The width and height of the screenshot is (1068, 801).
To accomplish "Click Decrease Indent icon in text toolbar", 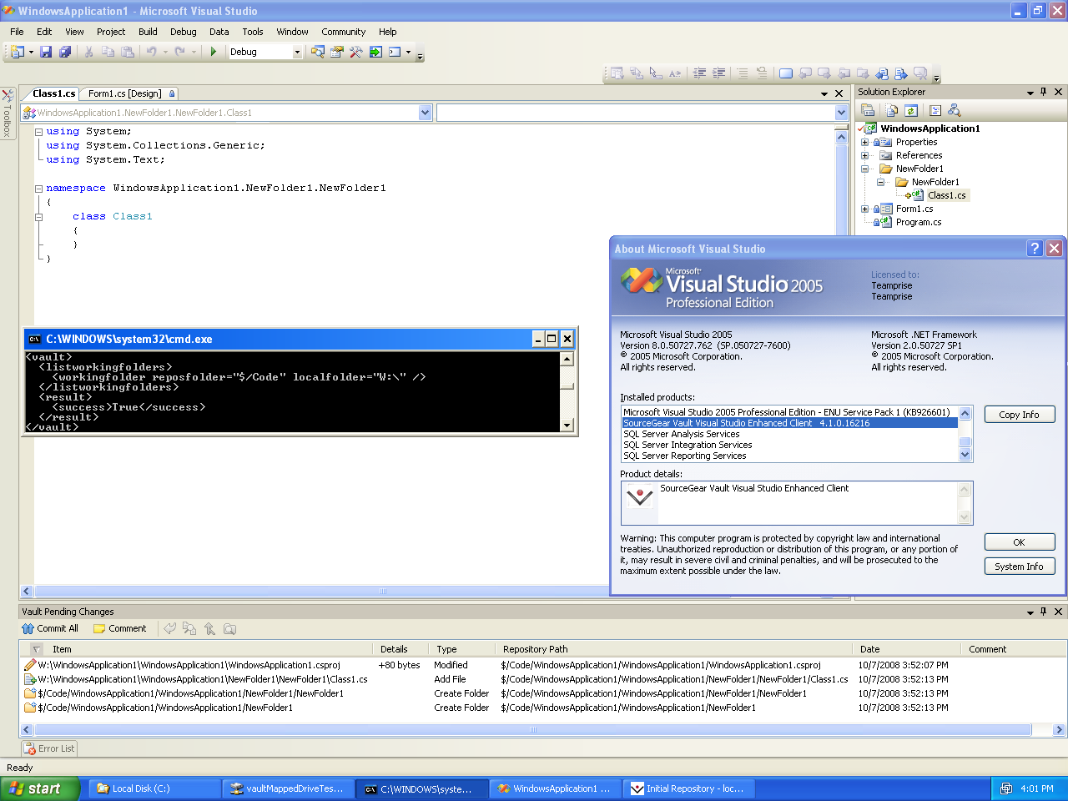I will coord(699,73).
